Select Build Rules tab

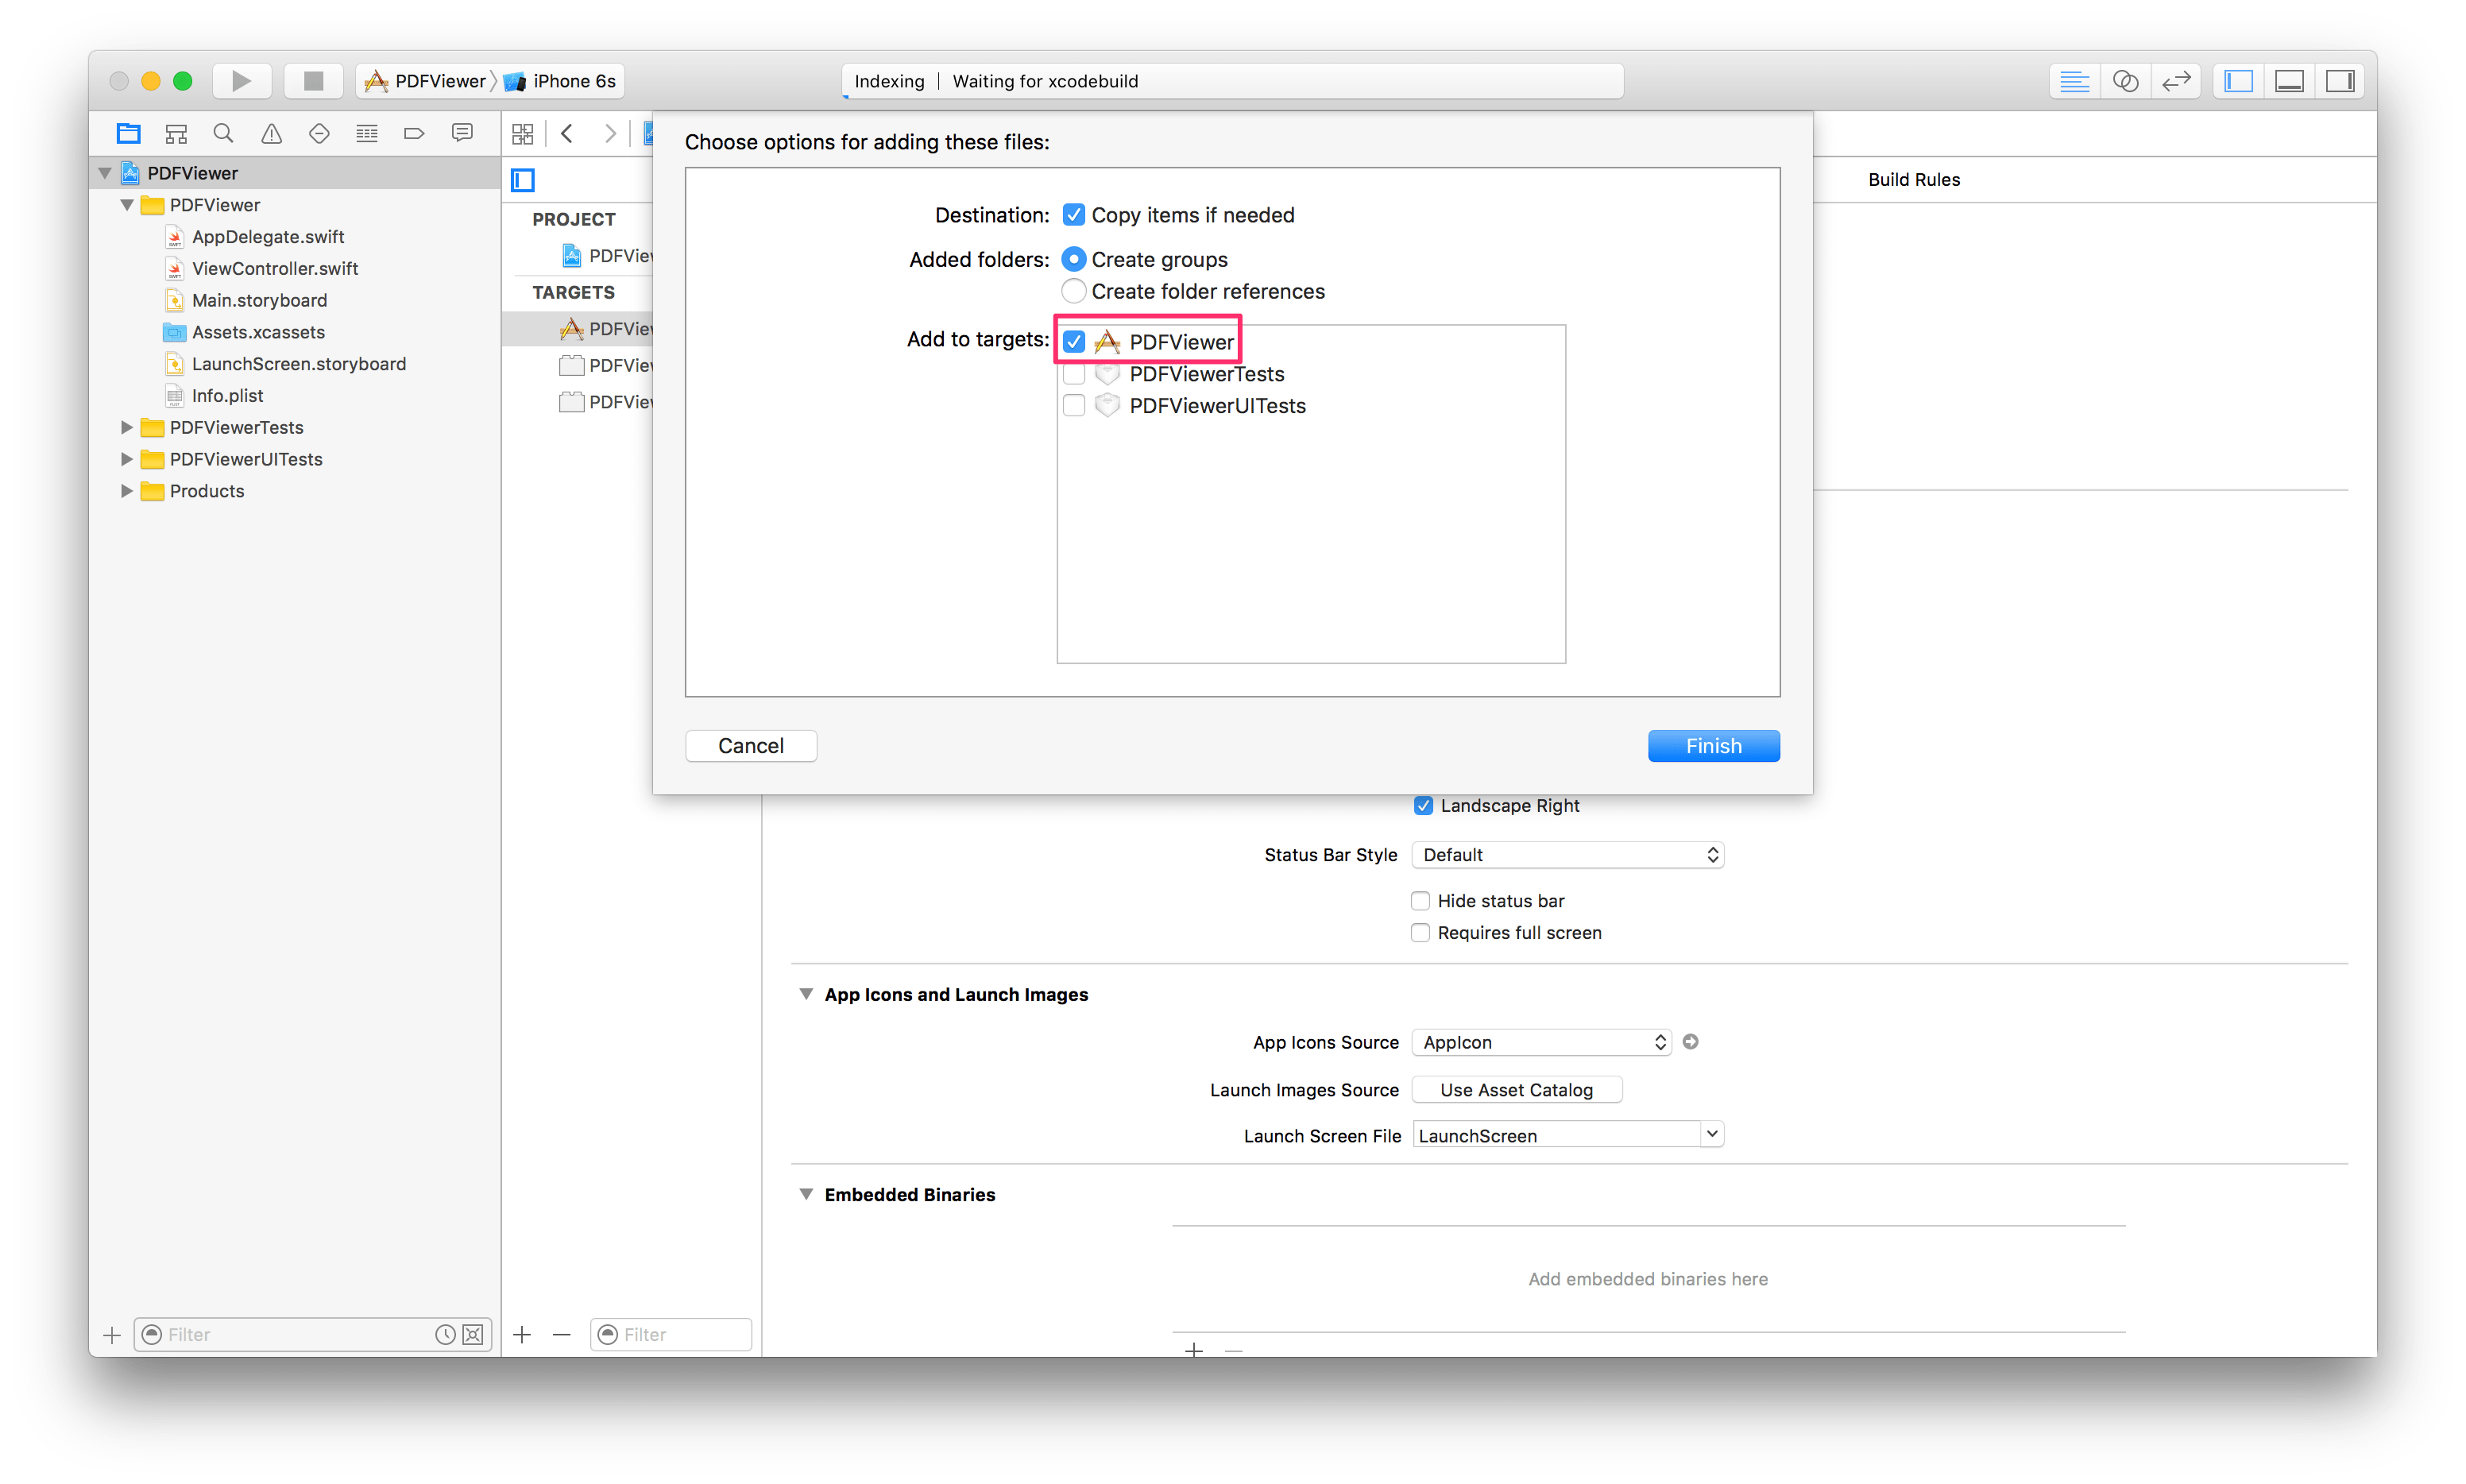pos(1913,179)
